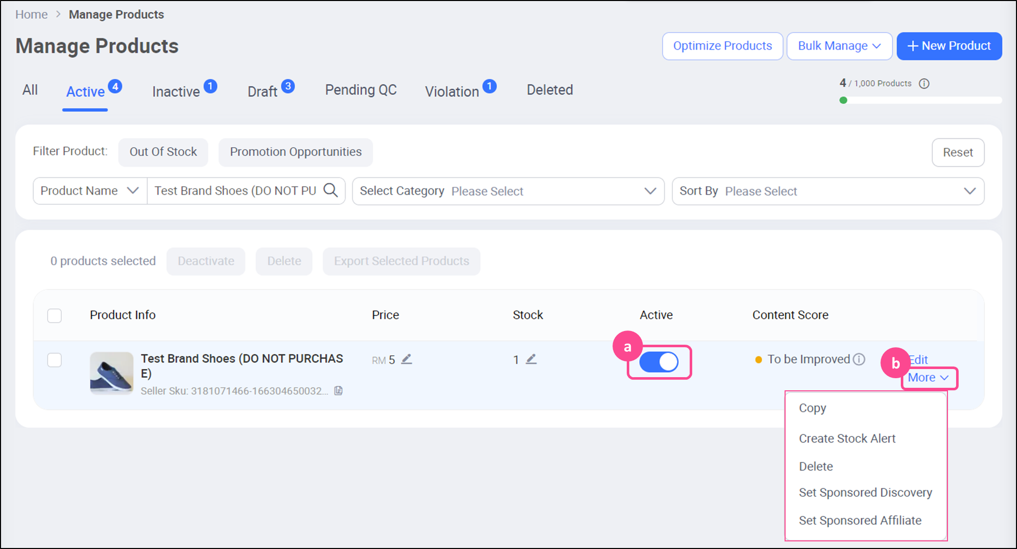Click the product quota progress bar
1017x549 pixels.
click(x=921, y=100)
